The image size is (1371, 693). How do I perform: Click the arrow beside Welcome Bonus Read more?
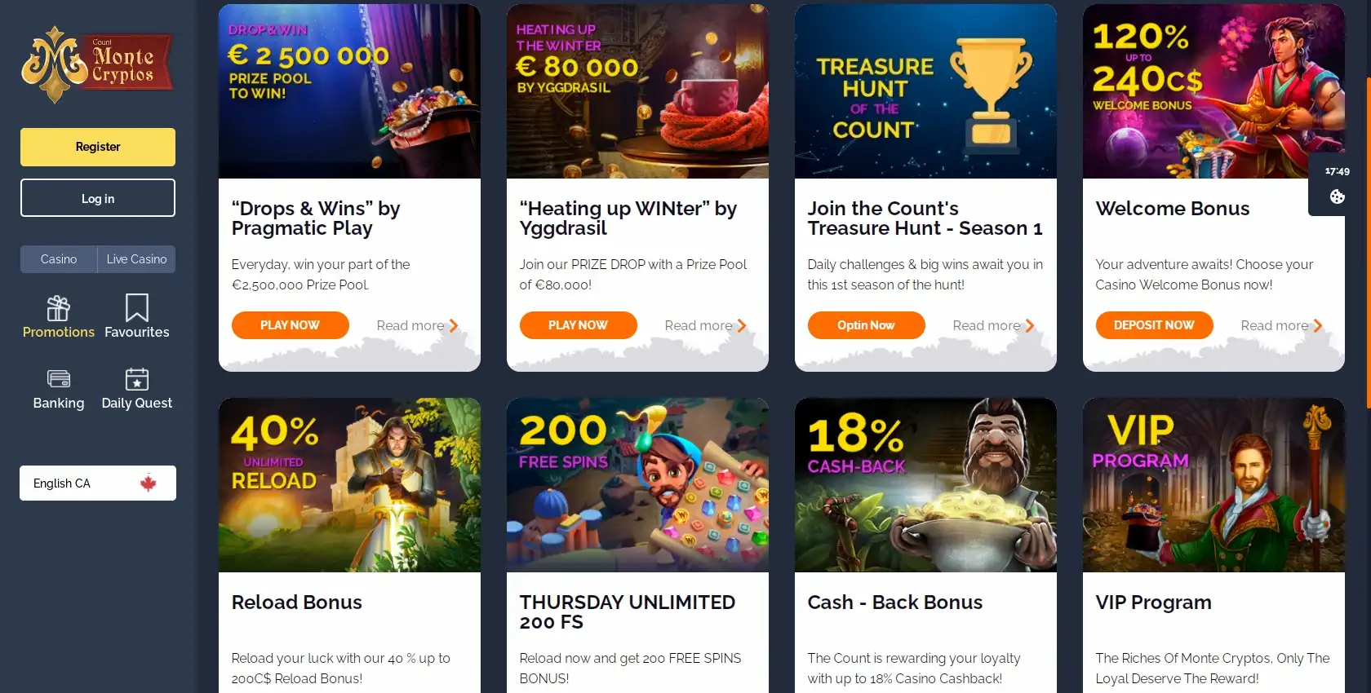pos(1317,326)
